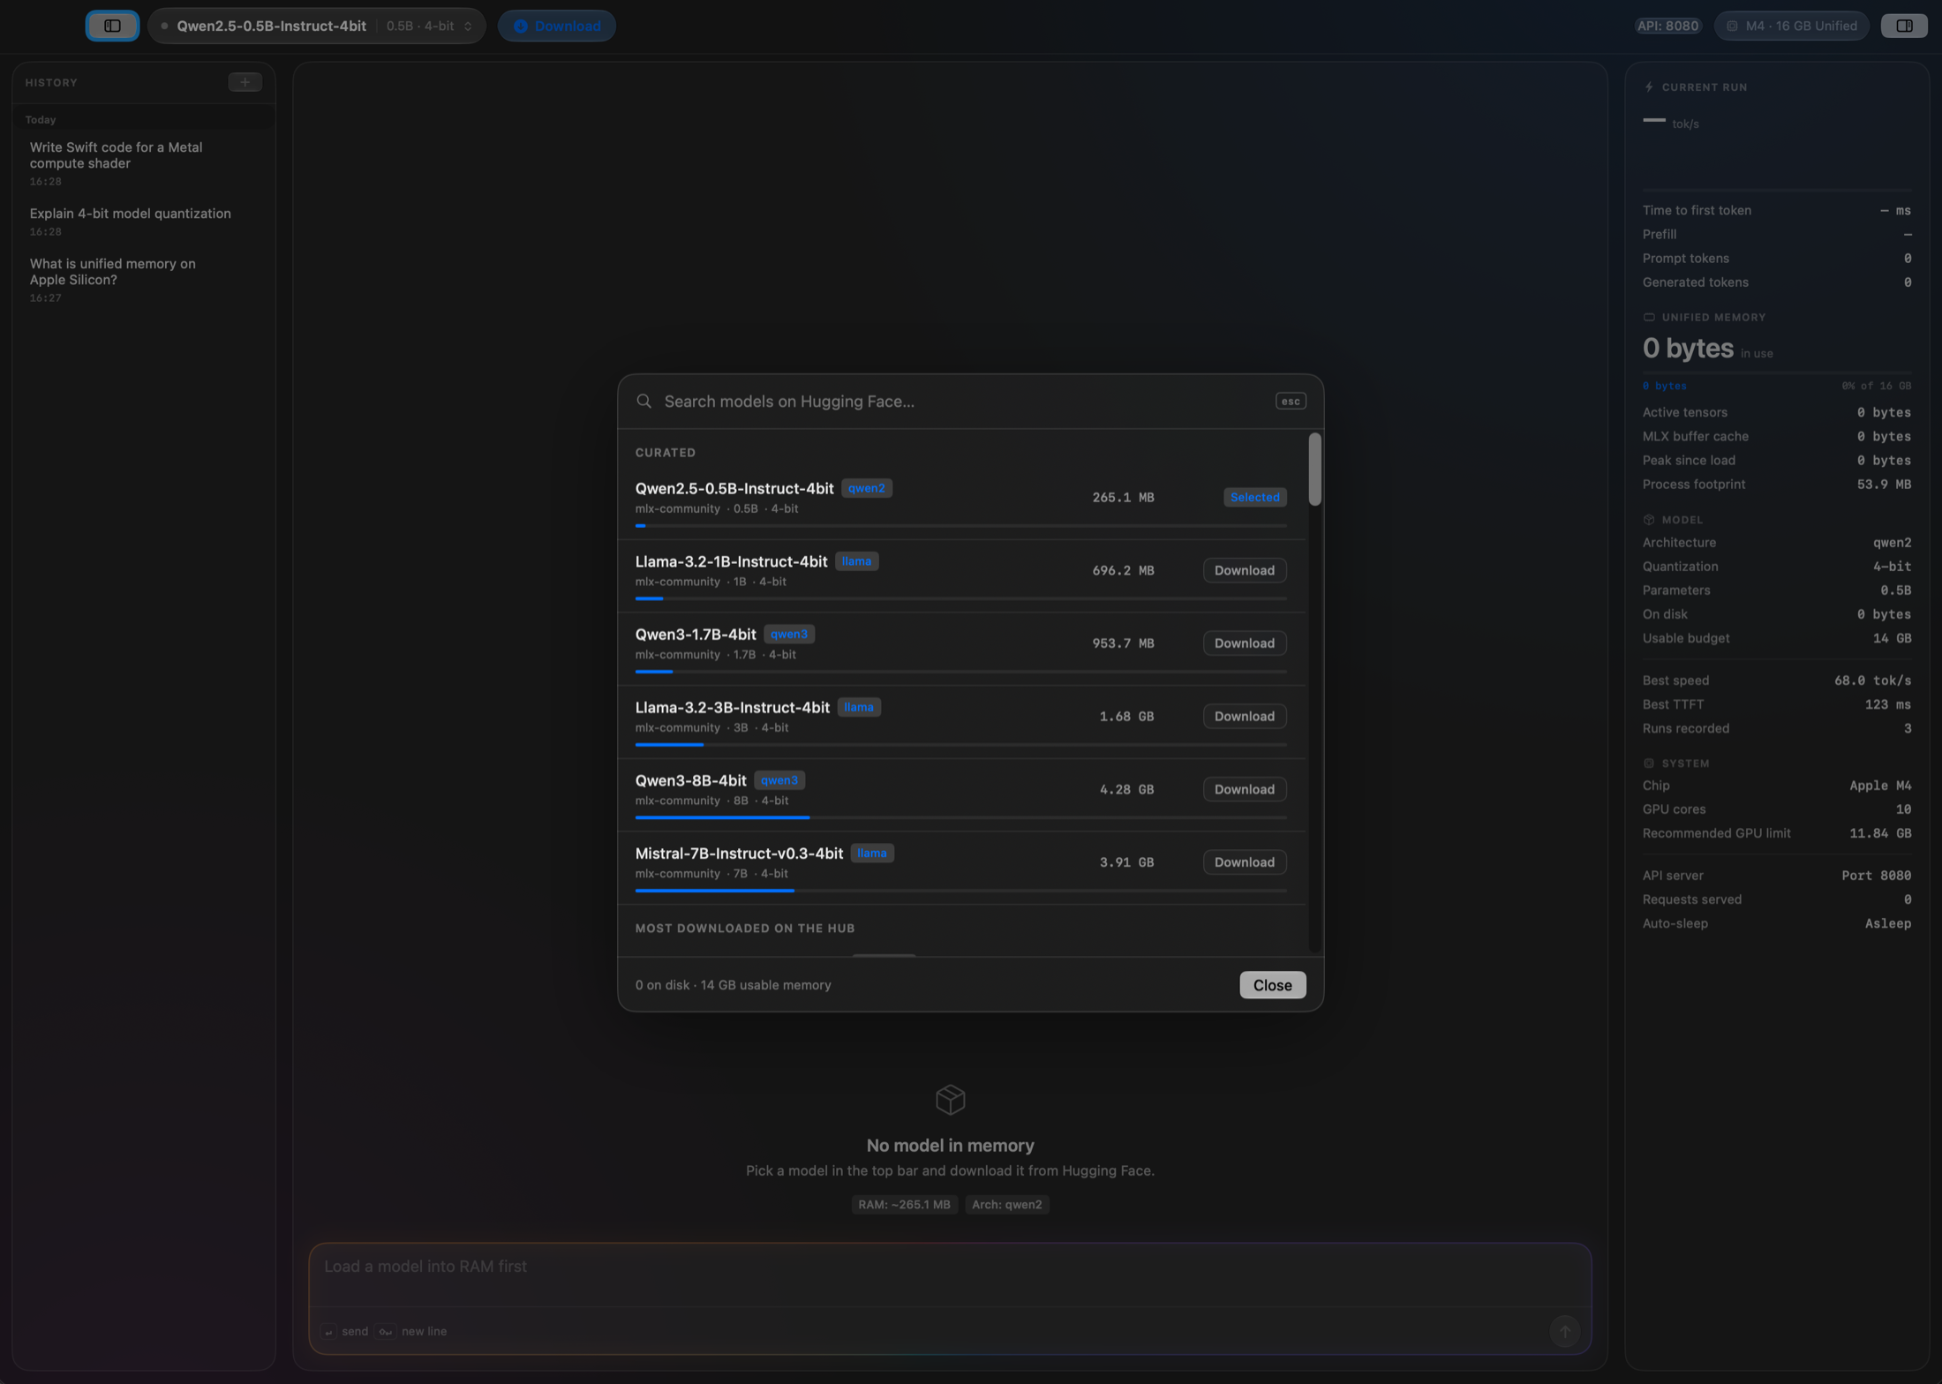Image resolution: width=1942 pixels, height=1384 pixels.
Task: Click the API: 8080 badge
Action: tap(1667, 26)
